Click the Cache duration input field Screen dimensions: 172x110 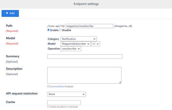pyautogui.click(x=64, y=103)
